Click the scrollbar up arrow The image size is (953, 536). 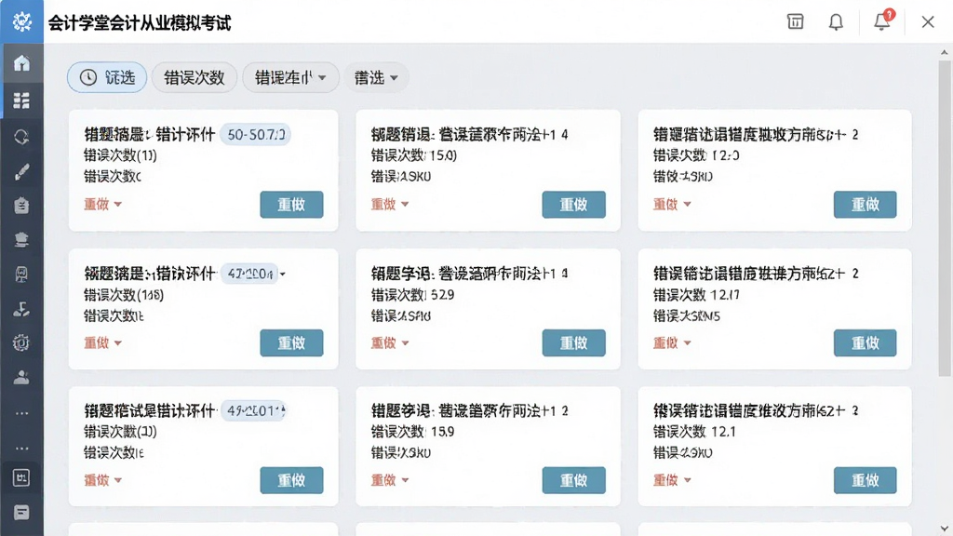pyautogui.click(x=944, y=53)
